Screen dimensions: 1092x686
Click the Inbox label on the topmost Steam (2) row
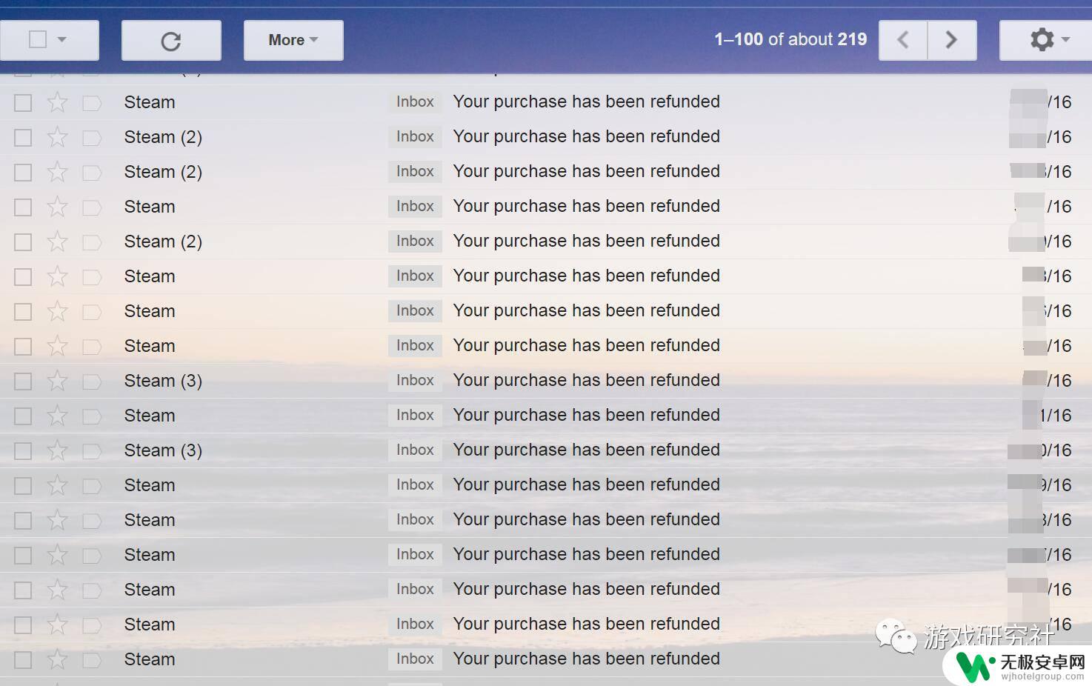tap(415, 136)
